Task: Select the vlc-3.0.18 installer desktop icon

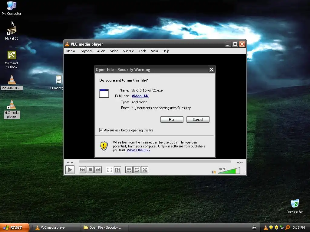Action: tap(12, 83)
